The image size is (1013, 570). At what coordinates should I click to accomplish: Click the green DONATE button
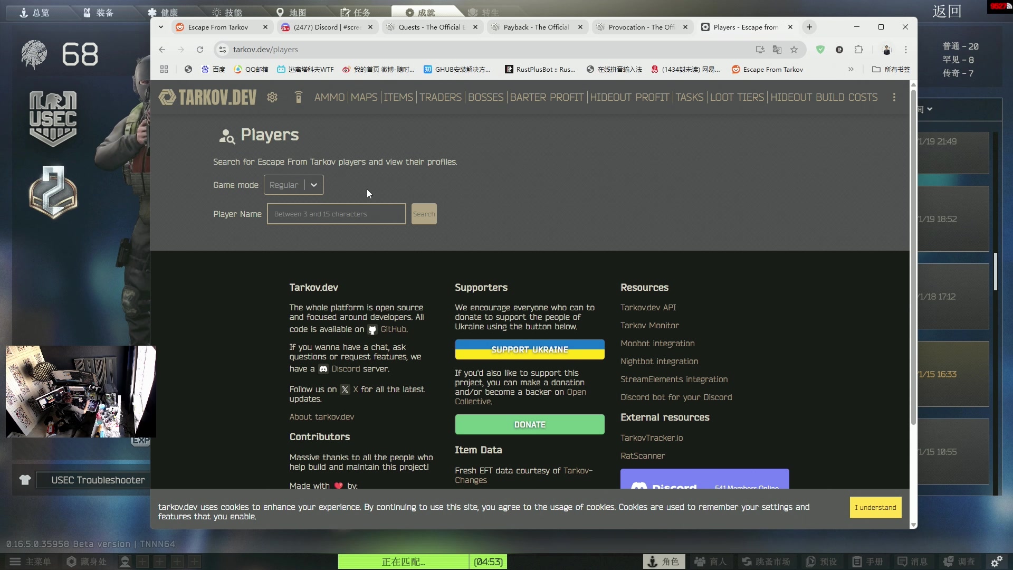coord(530,424)
